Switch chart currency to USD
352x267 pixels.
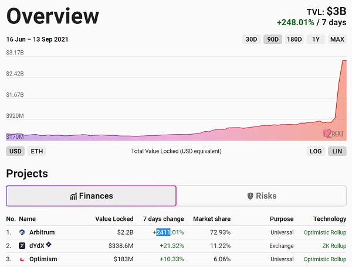15,151
